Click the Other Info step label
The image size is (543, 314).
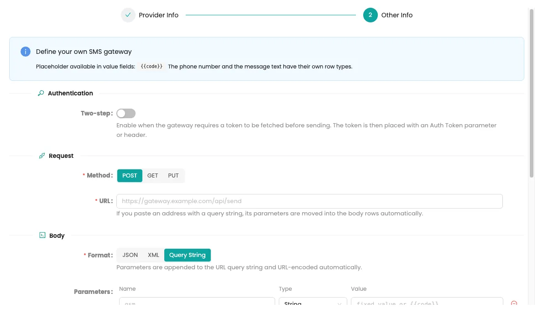397,15
